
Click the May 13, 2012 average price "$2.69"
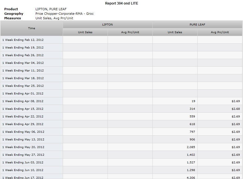click(x=236, y=140)
